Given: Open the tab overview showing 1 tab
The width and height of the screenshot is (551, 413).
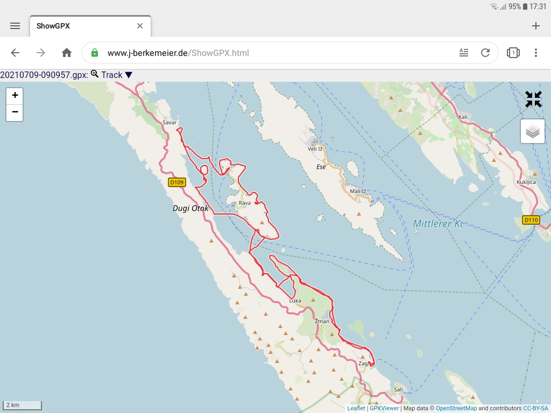Looking at the screenshot, I should 512,53.
